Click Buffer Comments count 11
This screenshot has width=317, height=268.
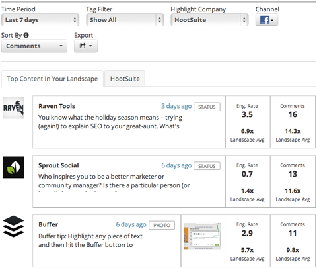tap(293, 233)
